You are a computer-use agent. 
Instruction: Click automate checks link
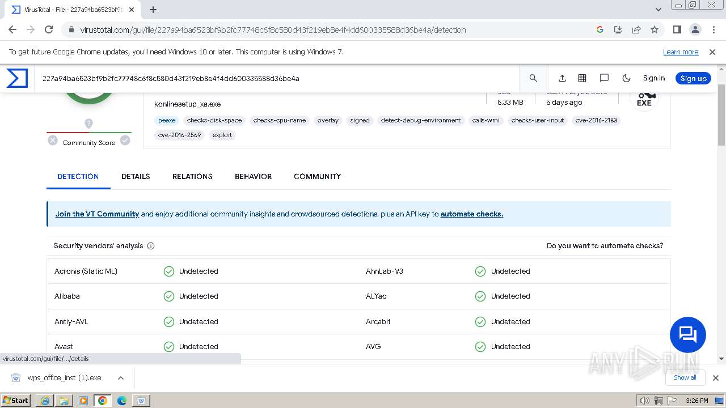[x=472, y=214]
